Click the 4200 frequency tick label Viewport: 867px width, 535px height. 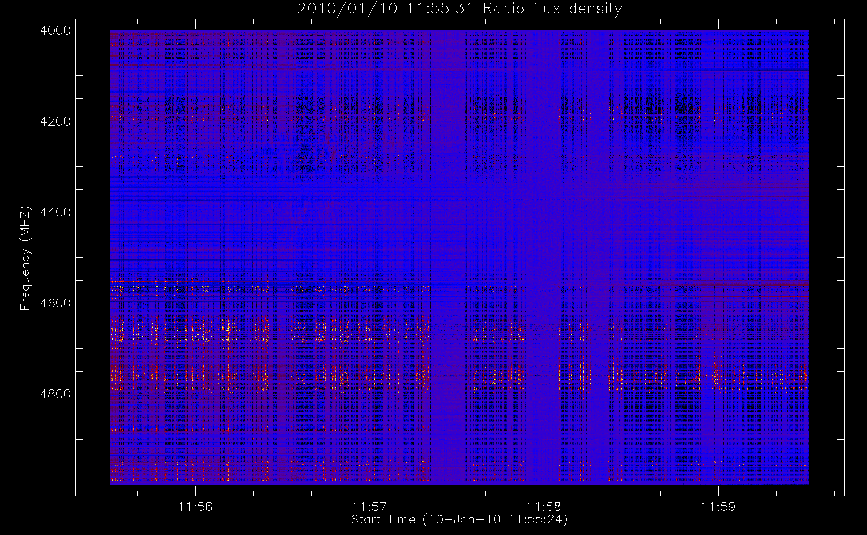[x=56, y=121]
